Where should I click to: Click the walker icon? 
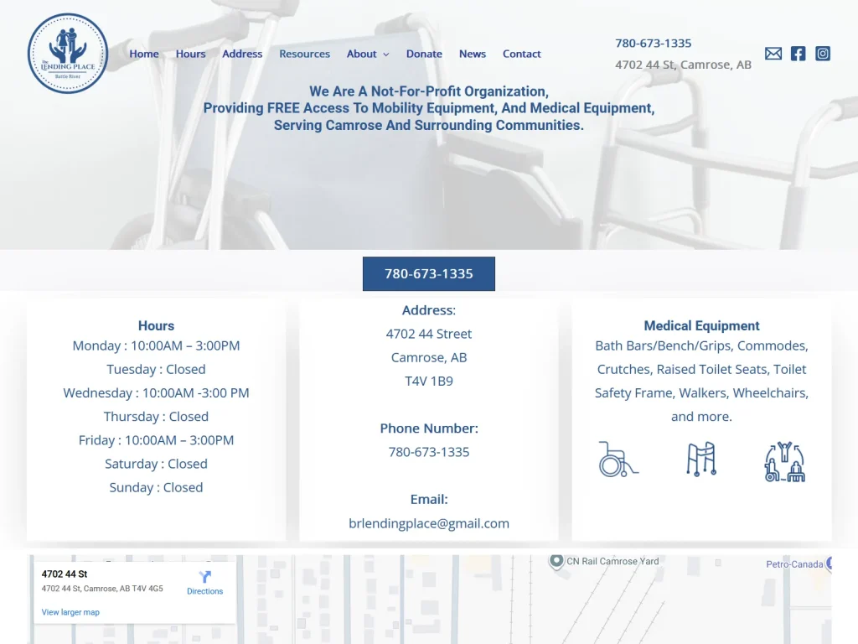pyautogui.click(x=701, y=460)
